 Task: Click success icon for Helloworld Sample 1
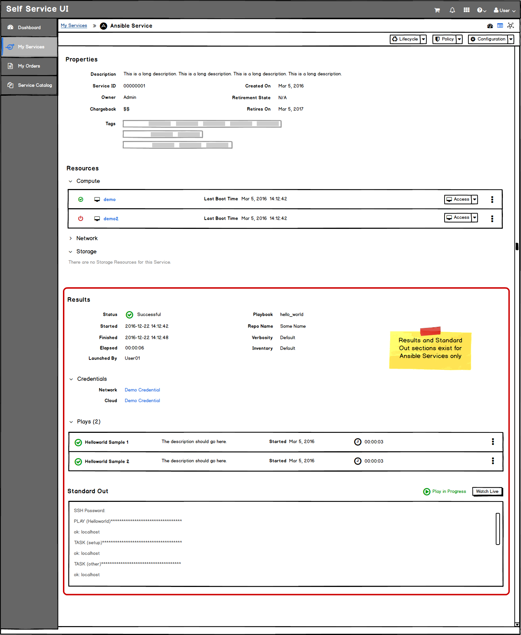[78, 442]
